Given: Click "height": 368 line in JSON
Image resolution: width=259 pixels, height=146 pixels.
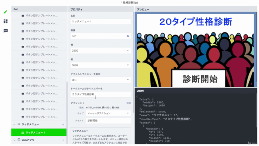Looking at the screenshot, I should tap(159, 141).
